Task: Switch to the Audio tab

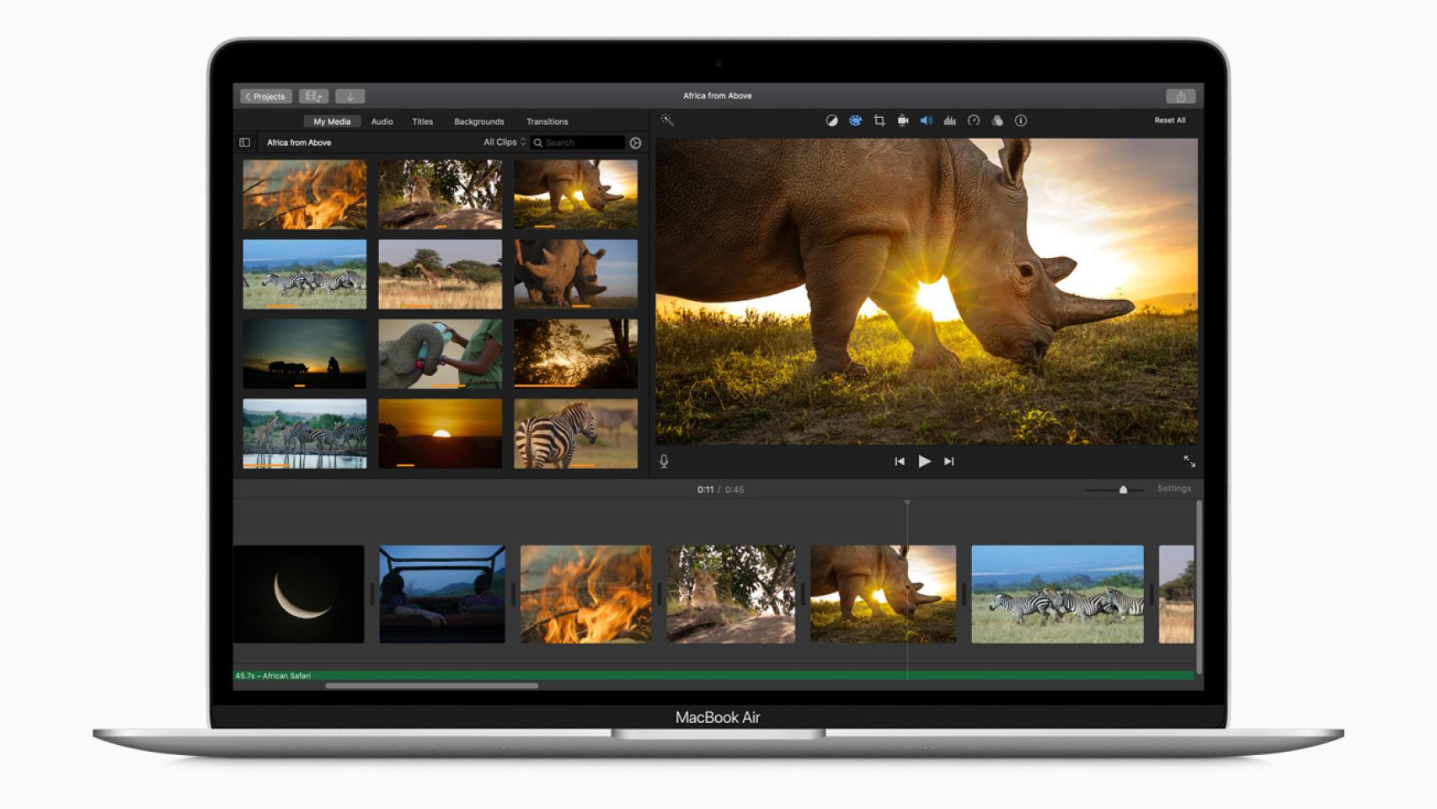Action: pyautogui.click(x=382, y=121)
